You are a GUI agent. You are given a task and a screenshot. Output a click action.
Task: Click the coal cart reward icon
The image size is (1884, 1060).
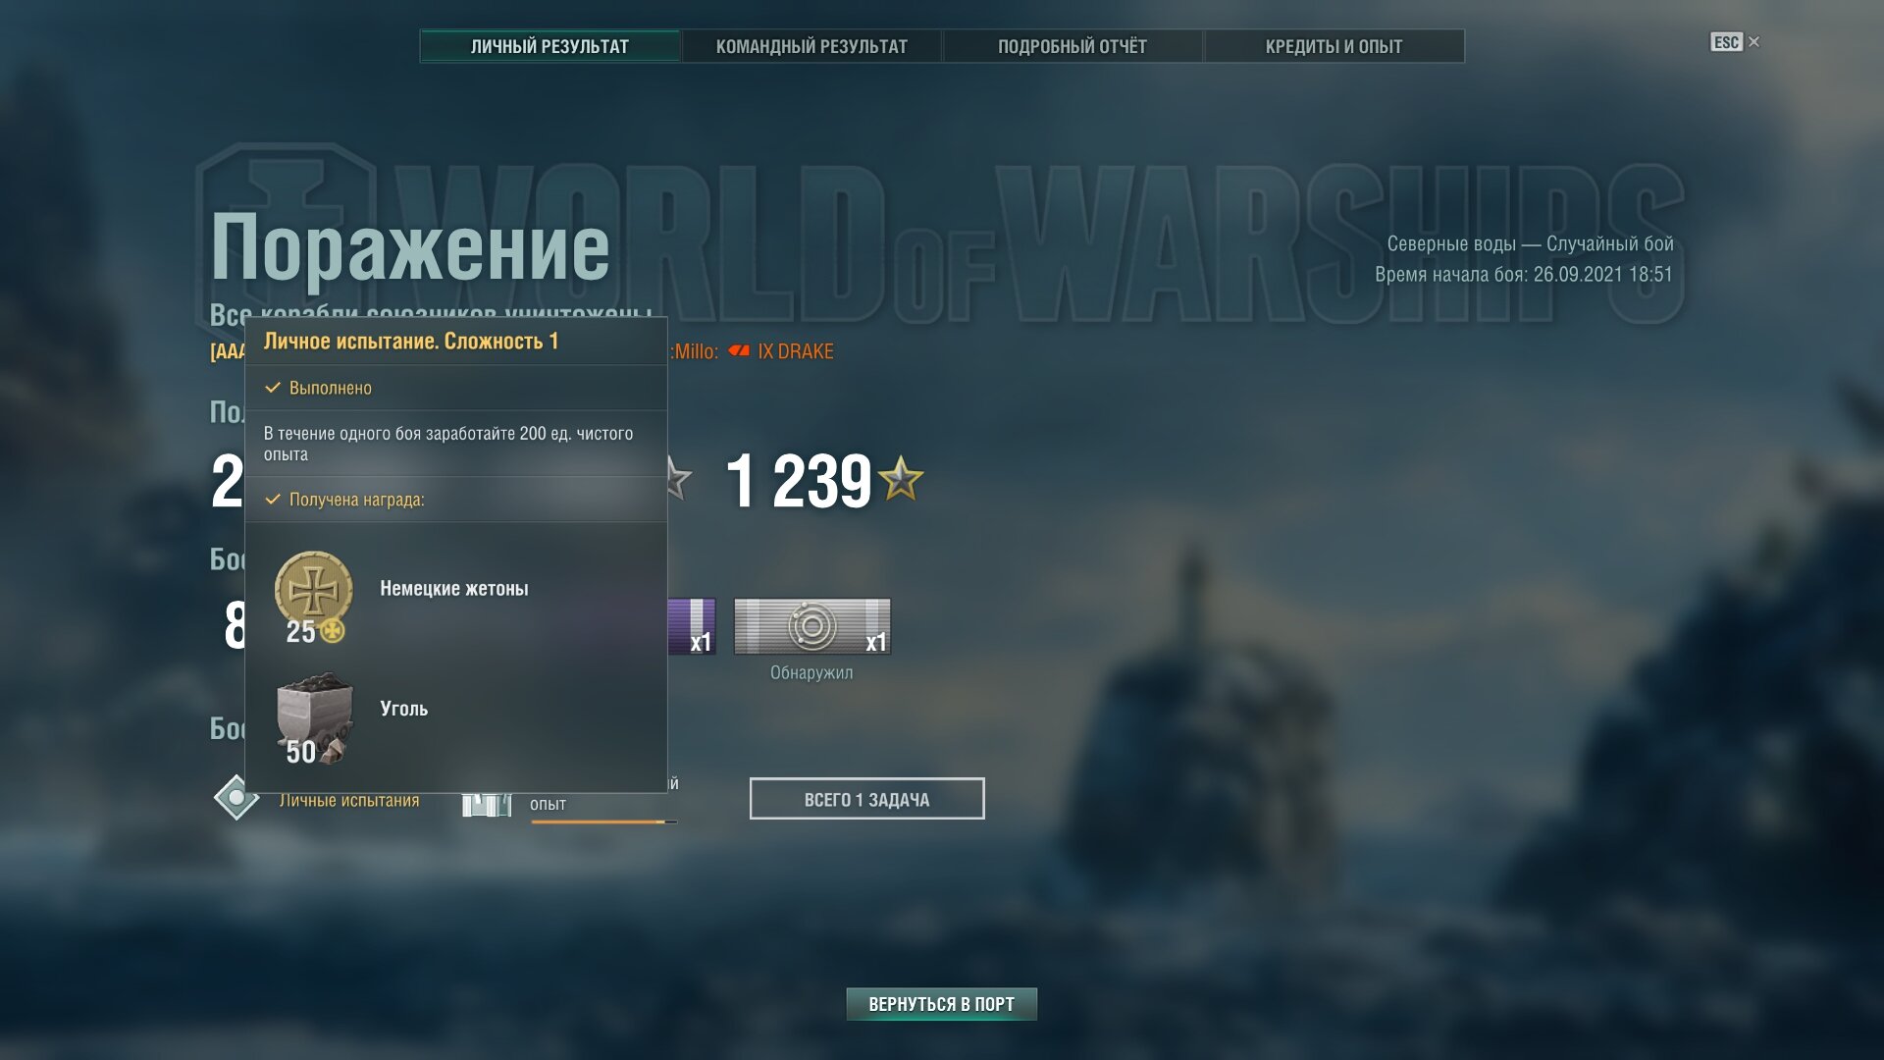[x=314, y=717]
